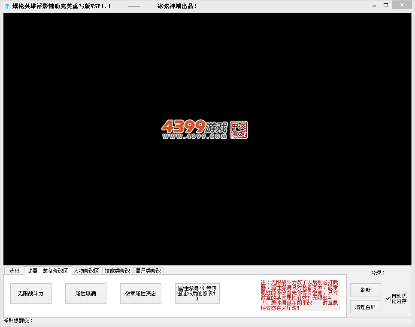
Task: Select the 武器、装备修改区 tab
Action: [x=48, y=271]
